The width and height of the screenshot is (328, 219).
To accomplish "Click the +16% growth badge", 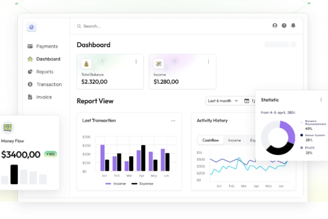I will [x=51, y=154].
